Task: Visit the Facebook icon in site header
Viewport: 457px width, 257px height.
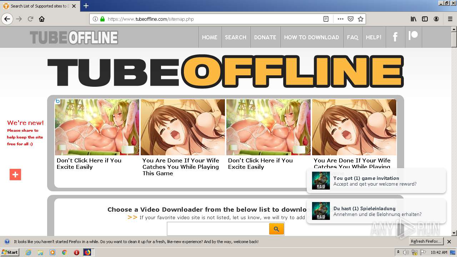Action: point(395,37)
